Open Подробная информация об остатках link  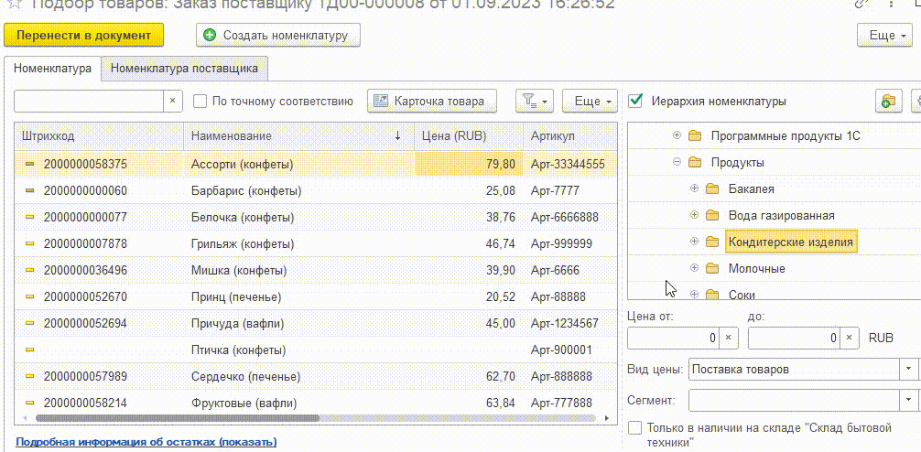pos(146,441)
